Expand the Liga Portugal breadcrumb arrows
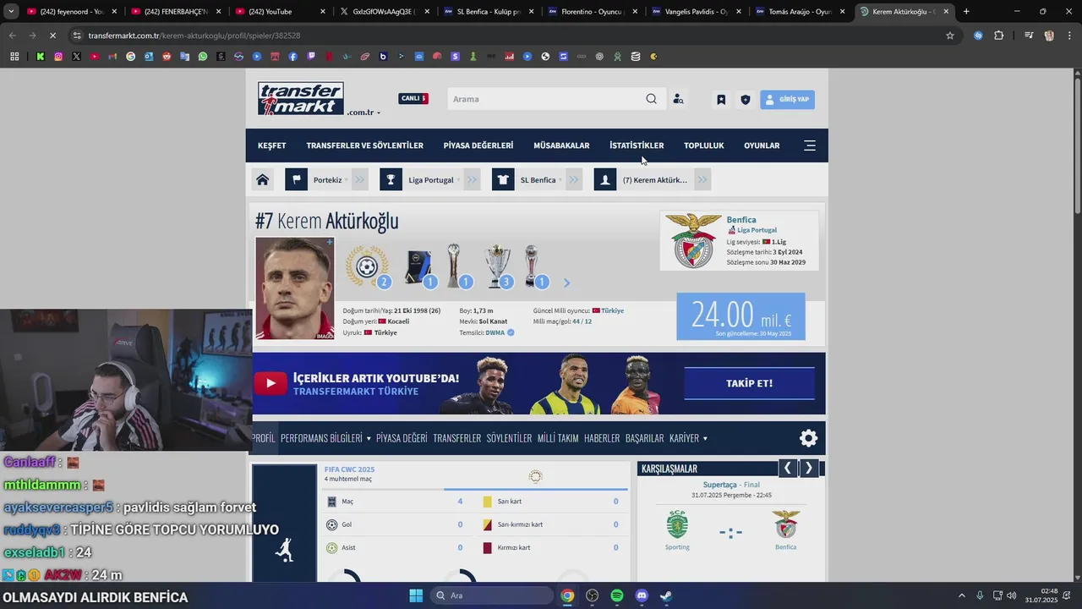Image resolution: width=1082 pixels, height=609 pixels. coord(473,179)
